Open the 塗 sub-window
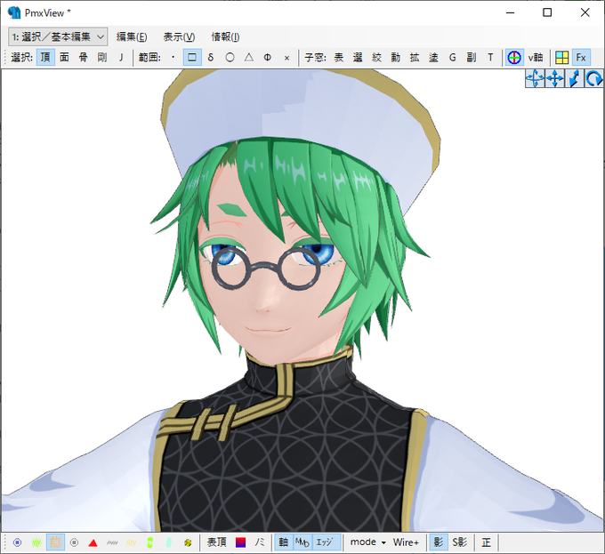Screen dimensions: 605x554 [433, 58]
